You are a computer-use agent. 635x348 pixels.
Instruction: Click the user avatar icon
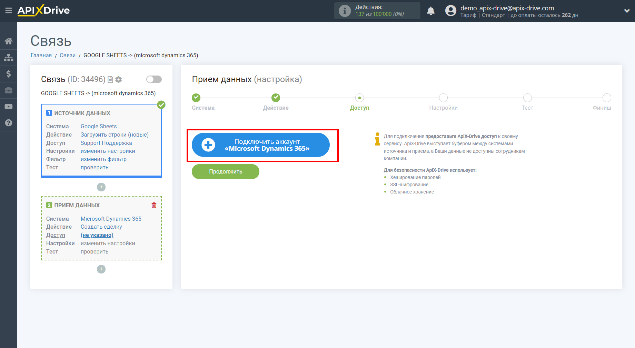tap(451, 11)
